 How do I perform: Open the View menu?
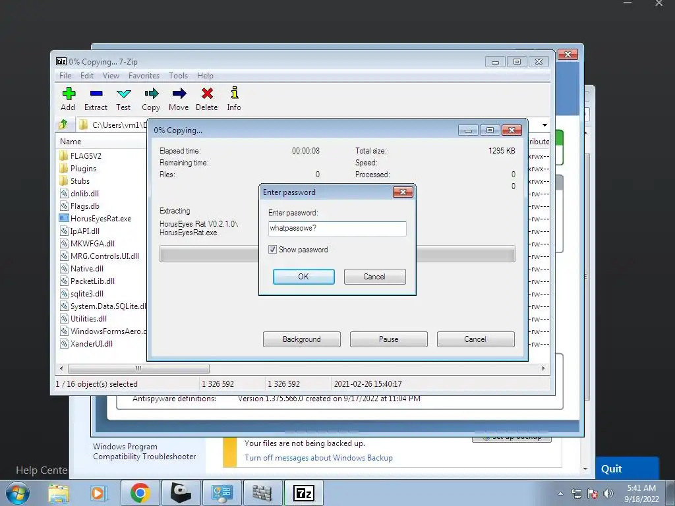tap(111, 76)
